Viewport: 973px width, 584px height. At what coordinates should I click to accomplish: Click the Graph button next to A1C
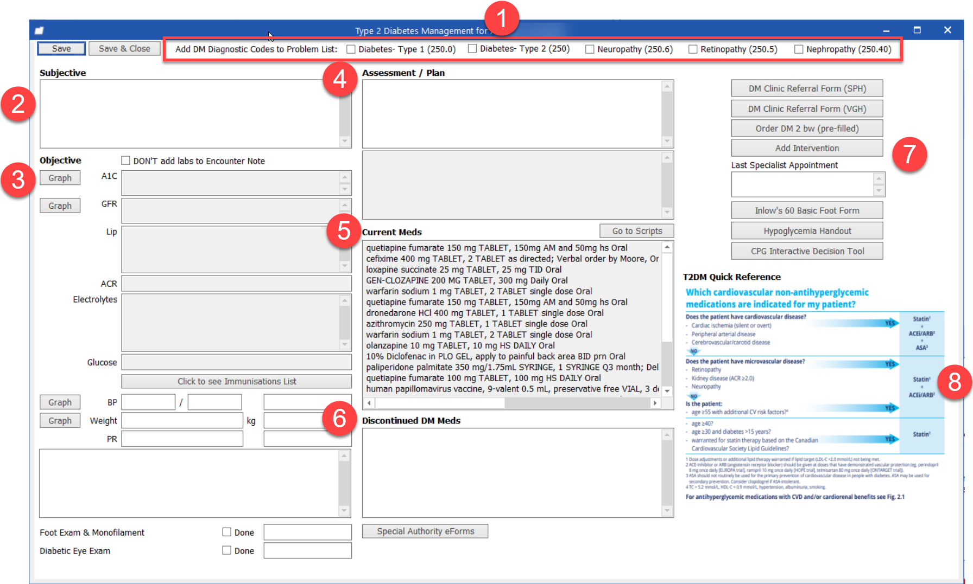60,178
